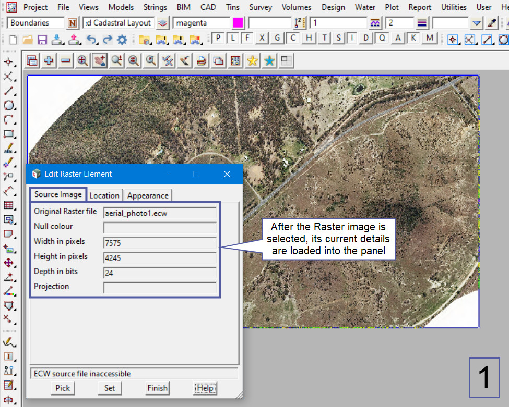Select the pan hand tool
The height and width of the screenshot is (407, 509).
point(99,61)
